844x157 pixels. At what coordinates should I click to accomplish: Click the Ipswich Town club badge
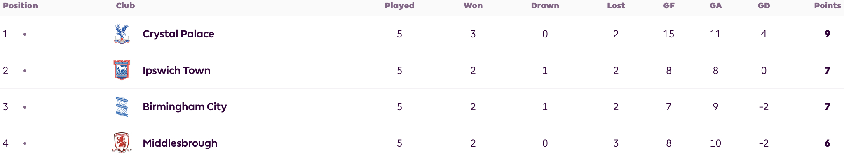122,70
